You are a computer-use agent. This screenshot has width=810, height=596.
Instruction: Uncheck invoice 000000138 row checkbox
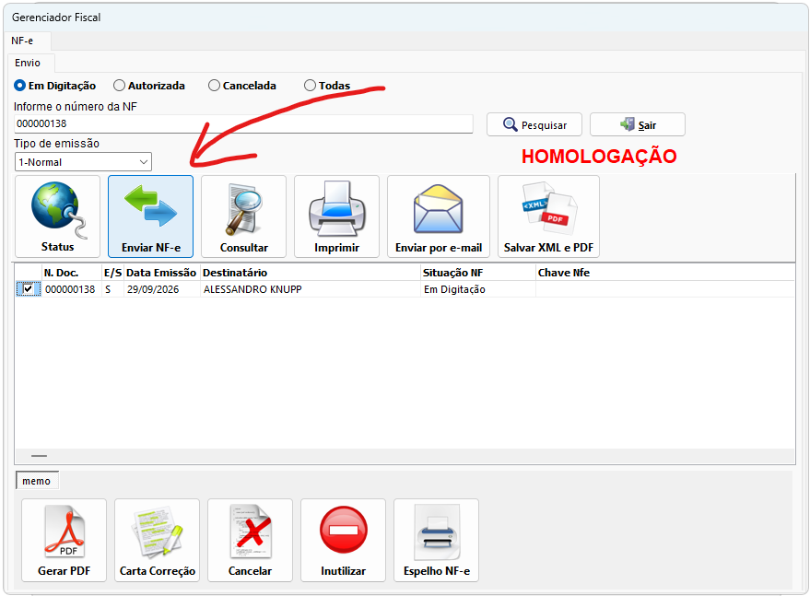28,289
